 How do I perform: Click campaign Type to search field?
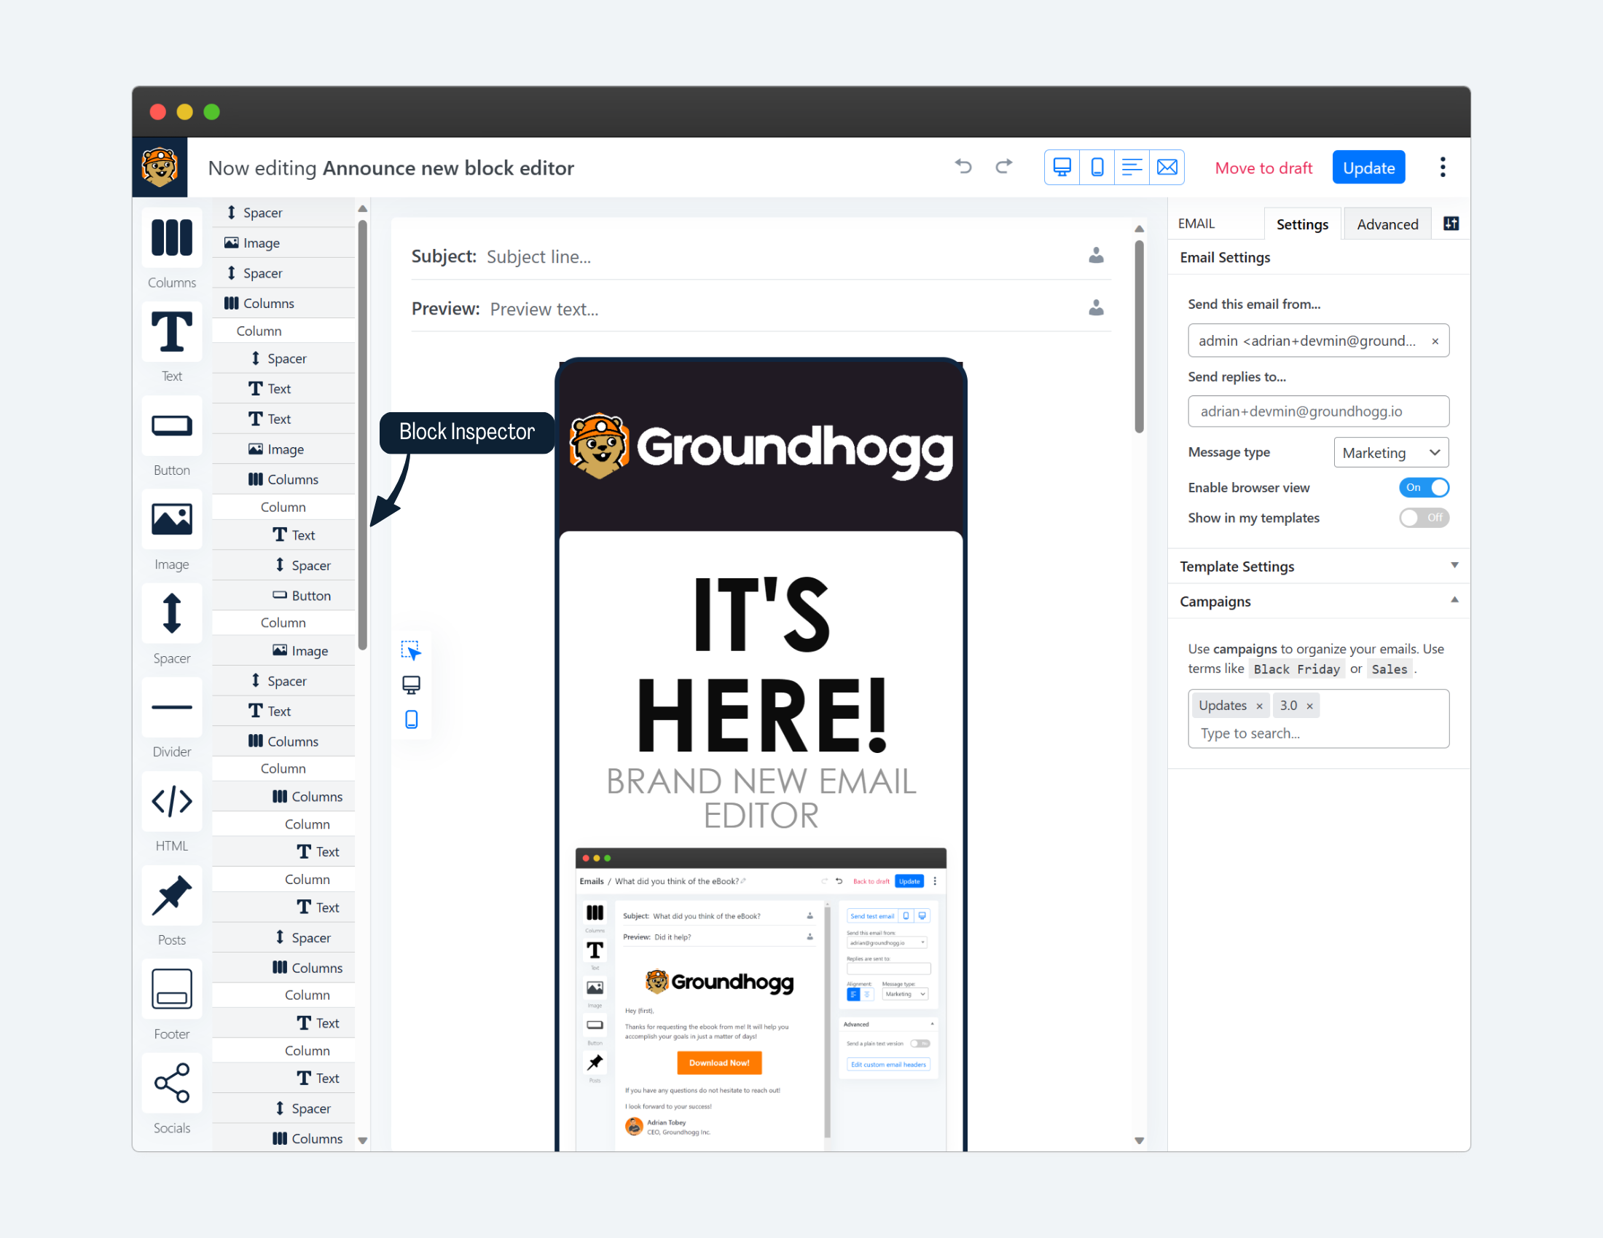coord(1318,733)
